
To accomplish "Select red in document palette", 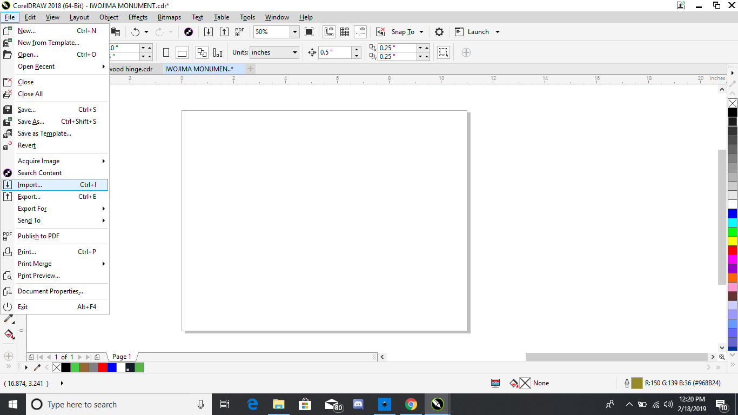I will (x=103, y=367).
